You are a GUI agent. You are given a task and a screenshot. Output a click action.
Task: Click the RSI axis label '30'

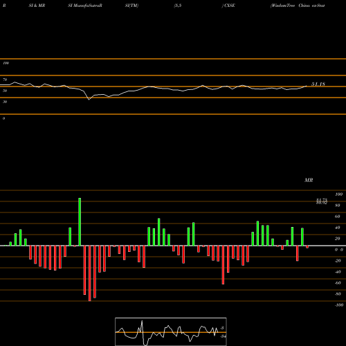(5, 102)
